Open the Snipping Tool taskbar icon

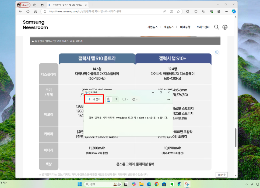187,184
